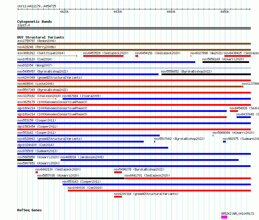Image resolution: width=259 pixels, height=220 pixels.
Task: Select nsv832054 (Wong2007) label
Action: 35,65
